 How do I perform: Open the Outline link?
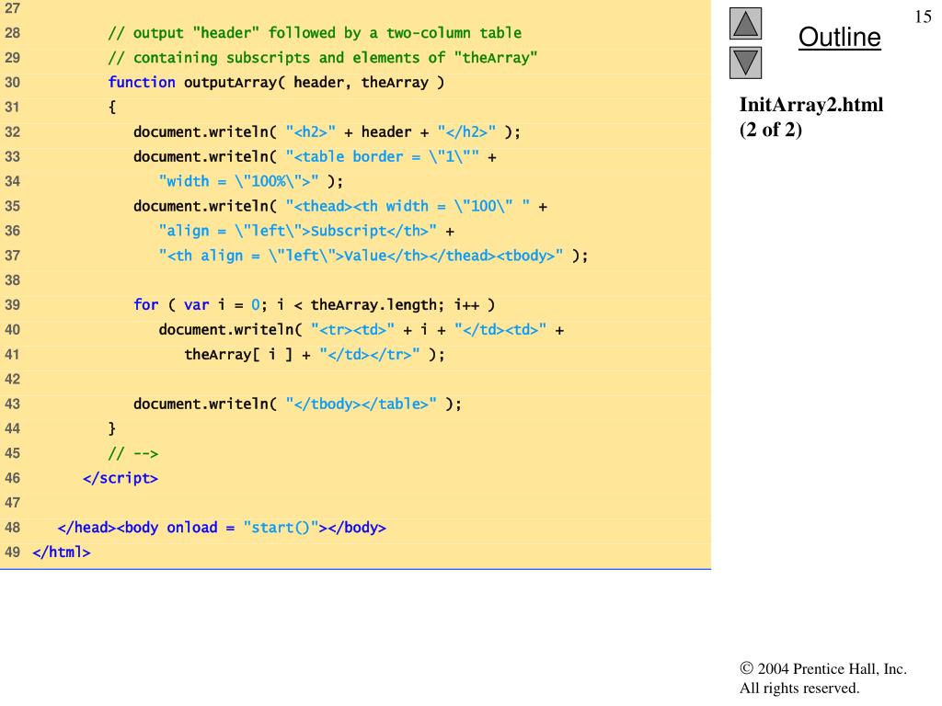click(x=839, y=37)
